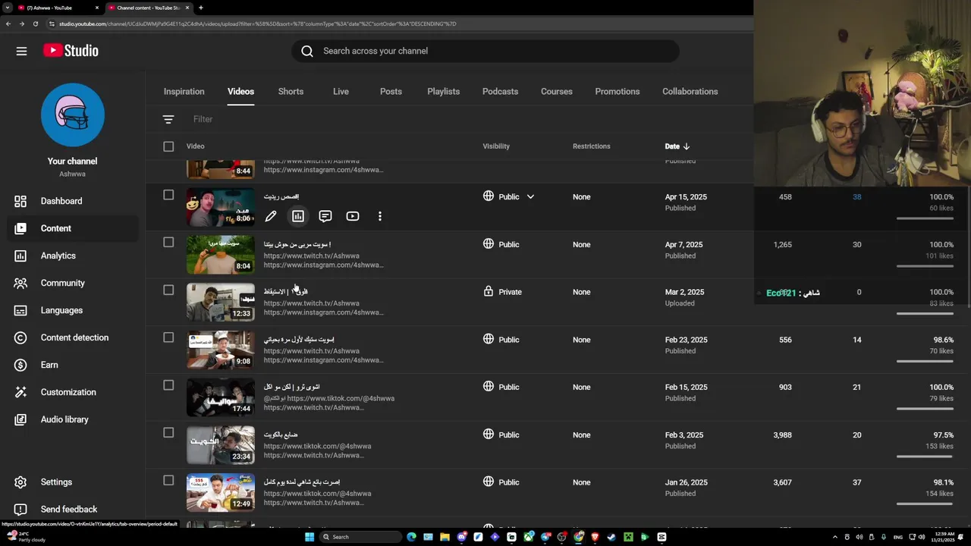Open Content in sidebar
The image size is (971, 546).
[x=73, y=228]
